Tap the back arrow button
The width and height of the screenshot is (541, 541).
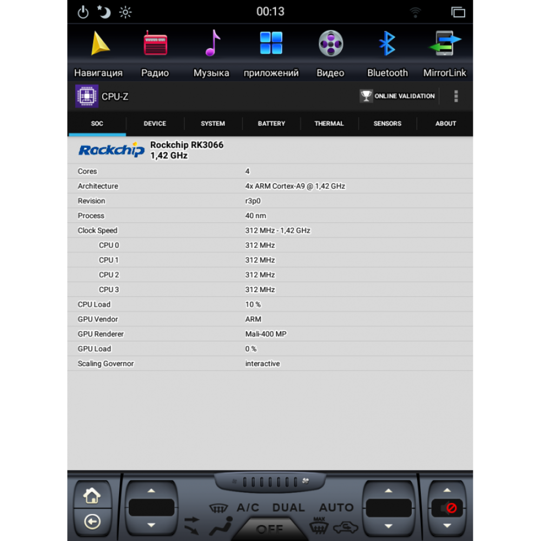pos(92,522)
